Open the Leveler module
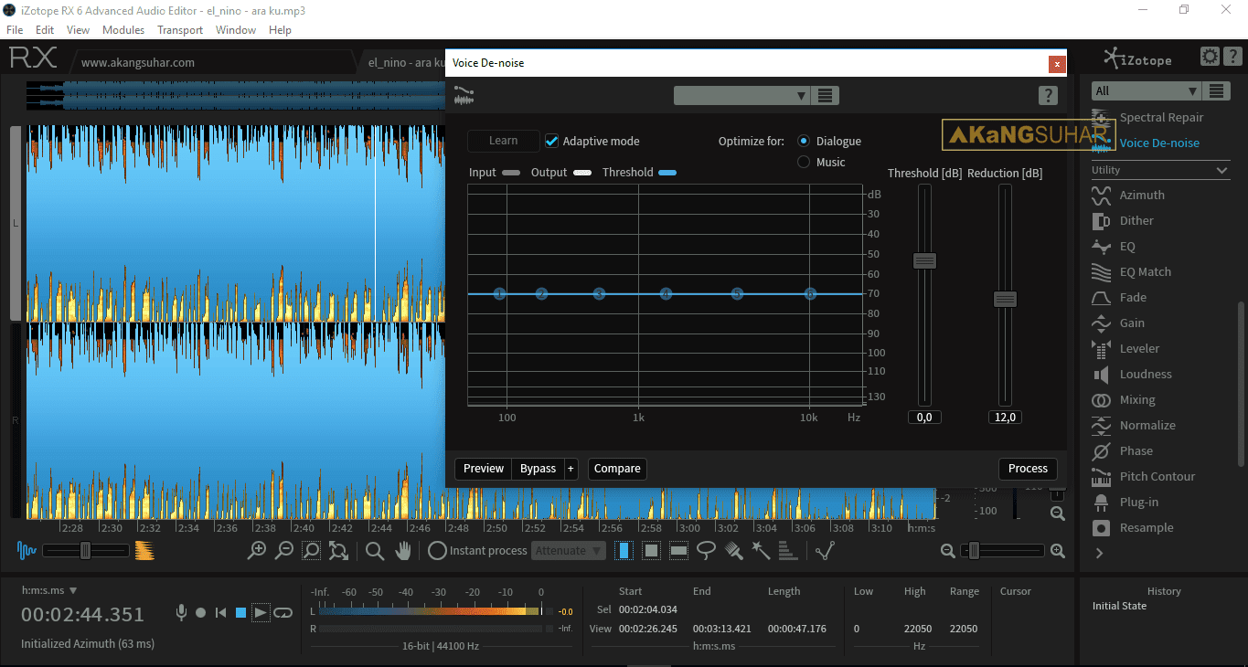 [x=1139, y=348]
